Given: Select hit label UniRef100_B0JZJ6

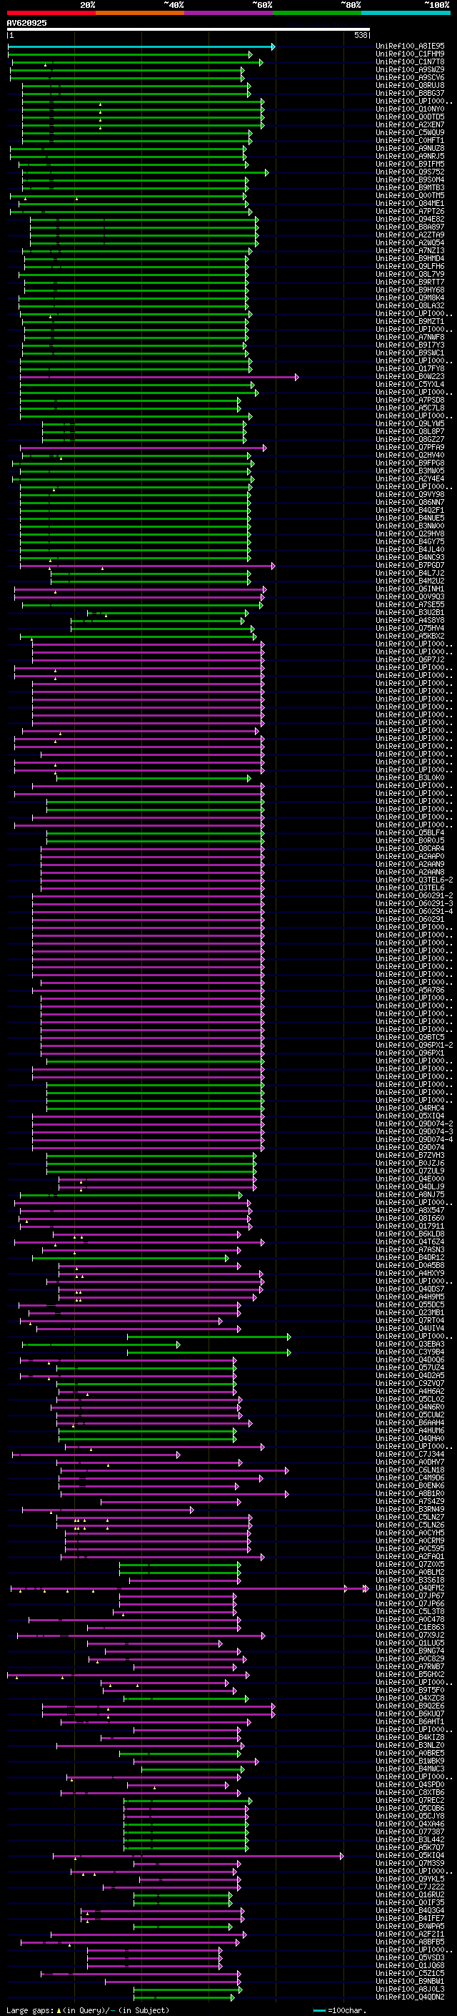Looking at the screenshot, I should point(410,1163).
